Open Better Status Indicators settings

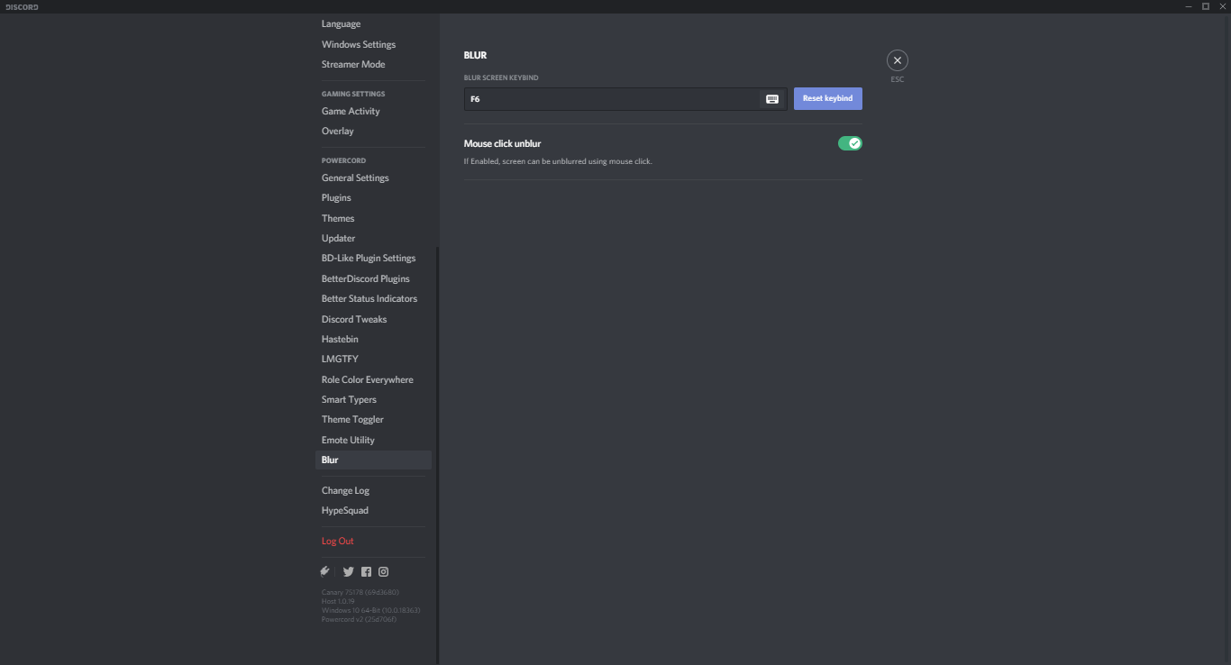[x=373, y=299]
